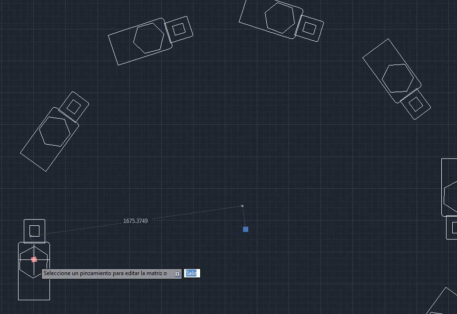Click the highlighted 'Salir' input box

(192, 273)
